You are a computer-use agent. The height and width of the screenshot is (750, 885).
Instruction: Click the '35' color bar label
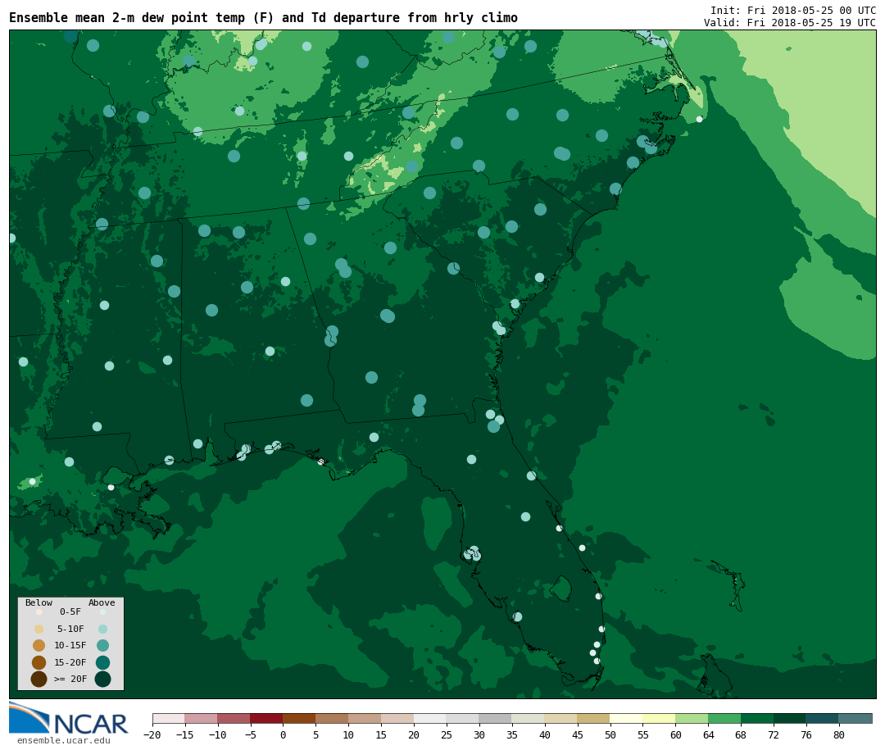512,734
